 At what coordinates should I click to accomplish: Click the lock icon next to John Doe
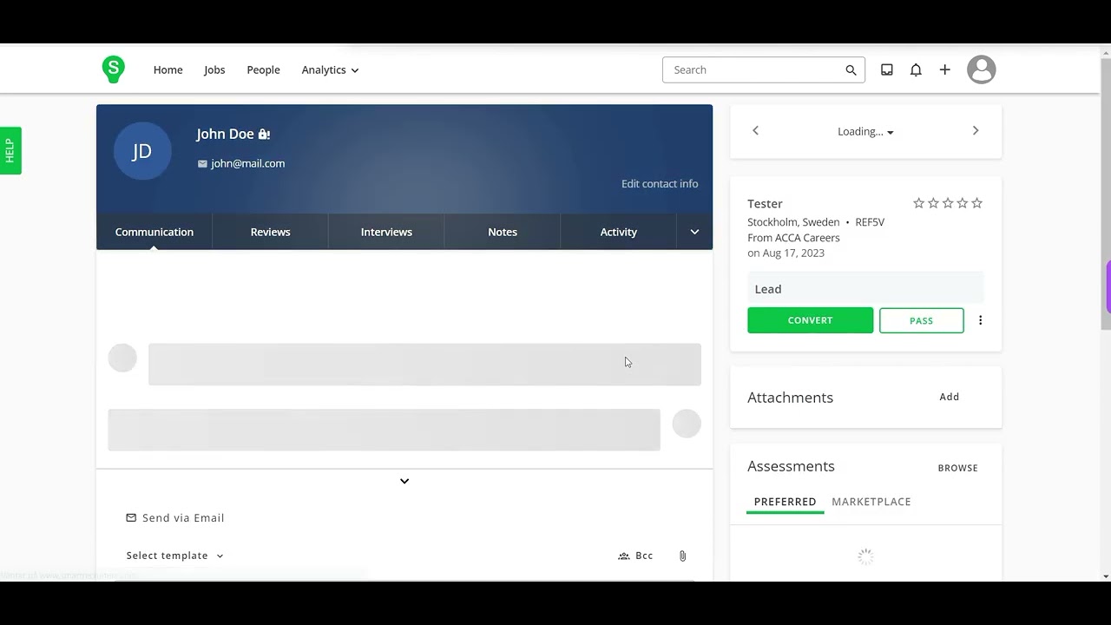tap(264, 134)
